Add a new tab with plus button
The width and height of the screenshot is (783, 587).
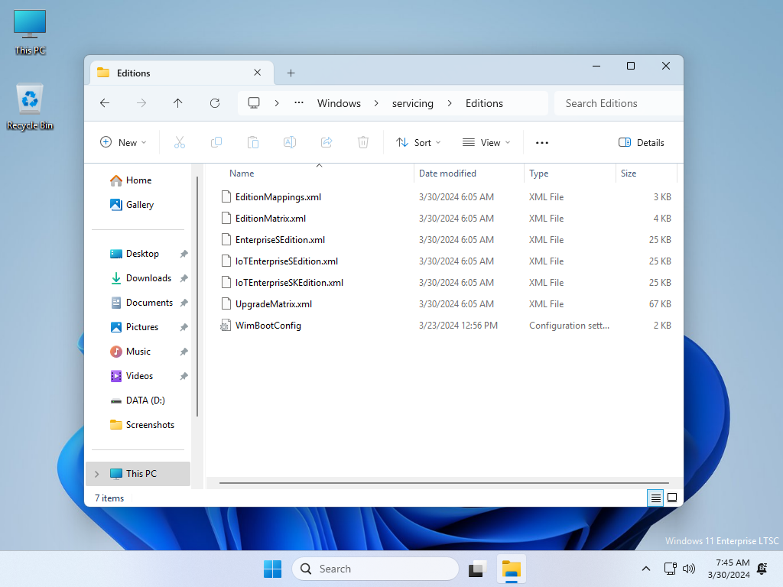click(291, 73)
